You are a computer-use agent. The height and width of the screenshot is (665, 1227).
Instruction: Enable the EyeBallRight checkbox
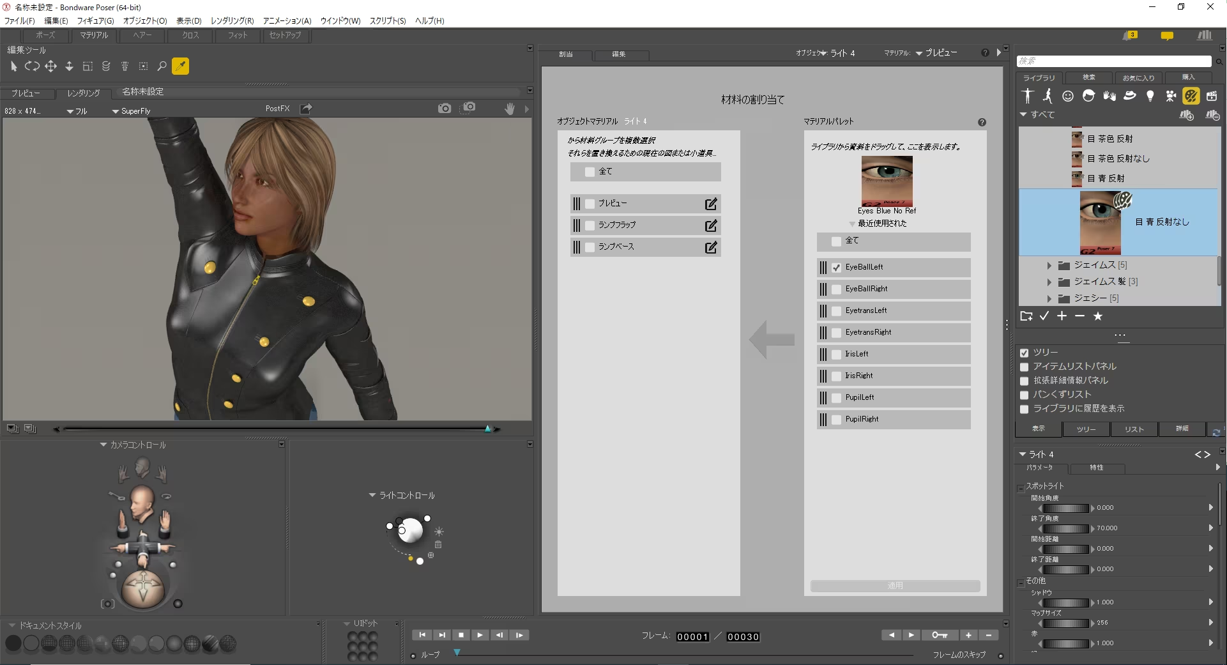(836, 289)
